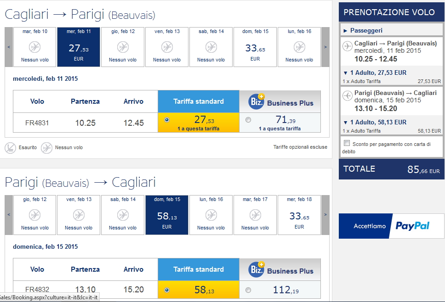Show later outbound dates with right arrow
Image resolution: width=445 pixels, height=302 pixels.
[325, 47]
